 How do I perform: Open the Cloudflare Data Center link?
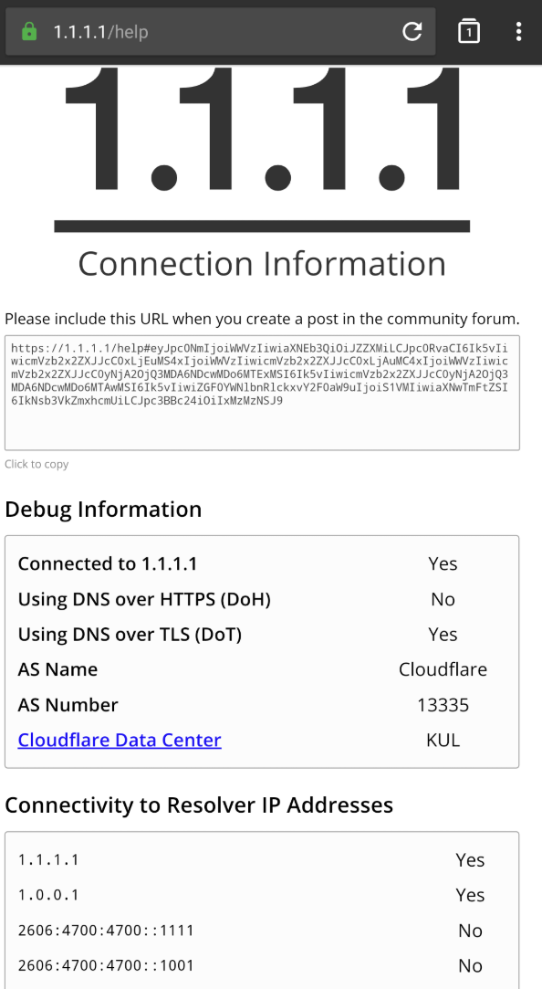[x=120, y=740]
